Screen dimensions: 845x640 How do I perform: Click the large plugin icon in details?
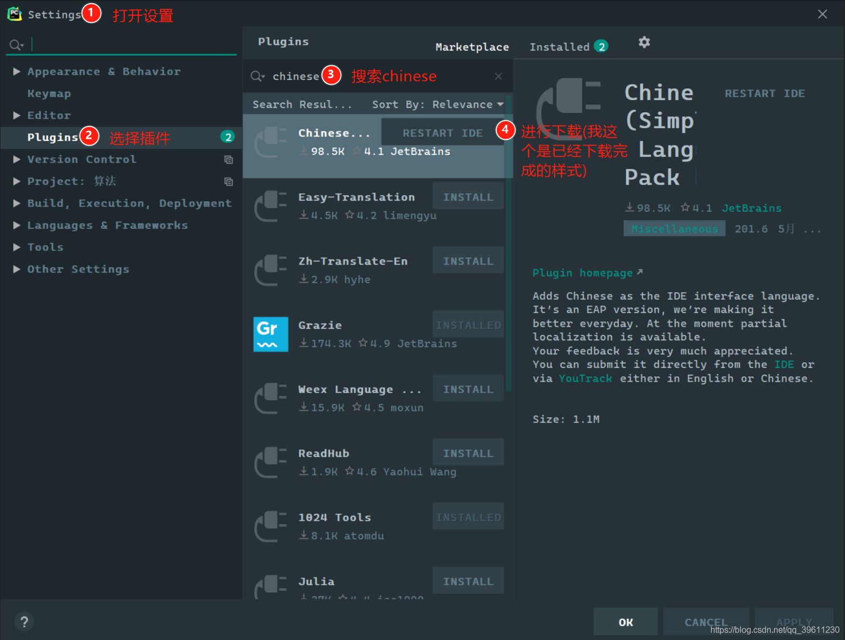pyautogui.click(x=569, y=109)
